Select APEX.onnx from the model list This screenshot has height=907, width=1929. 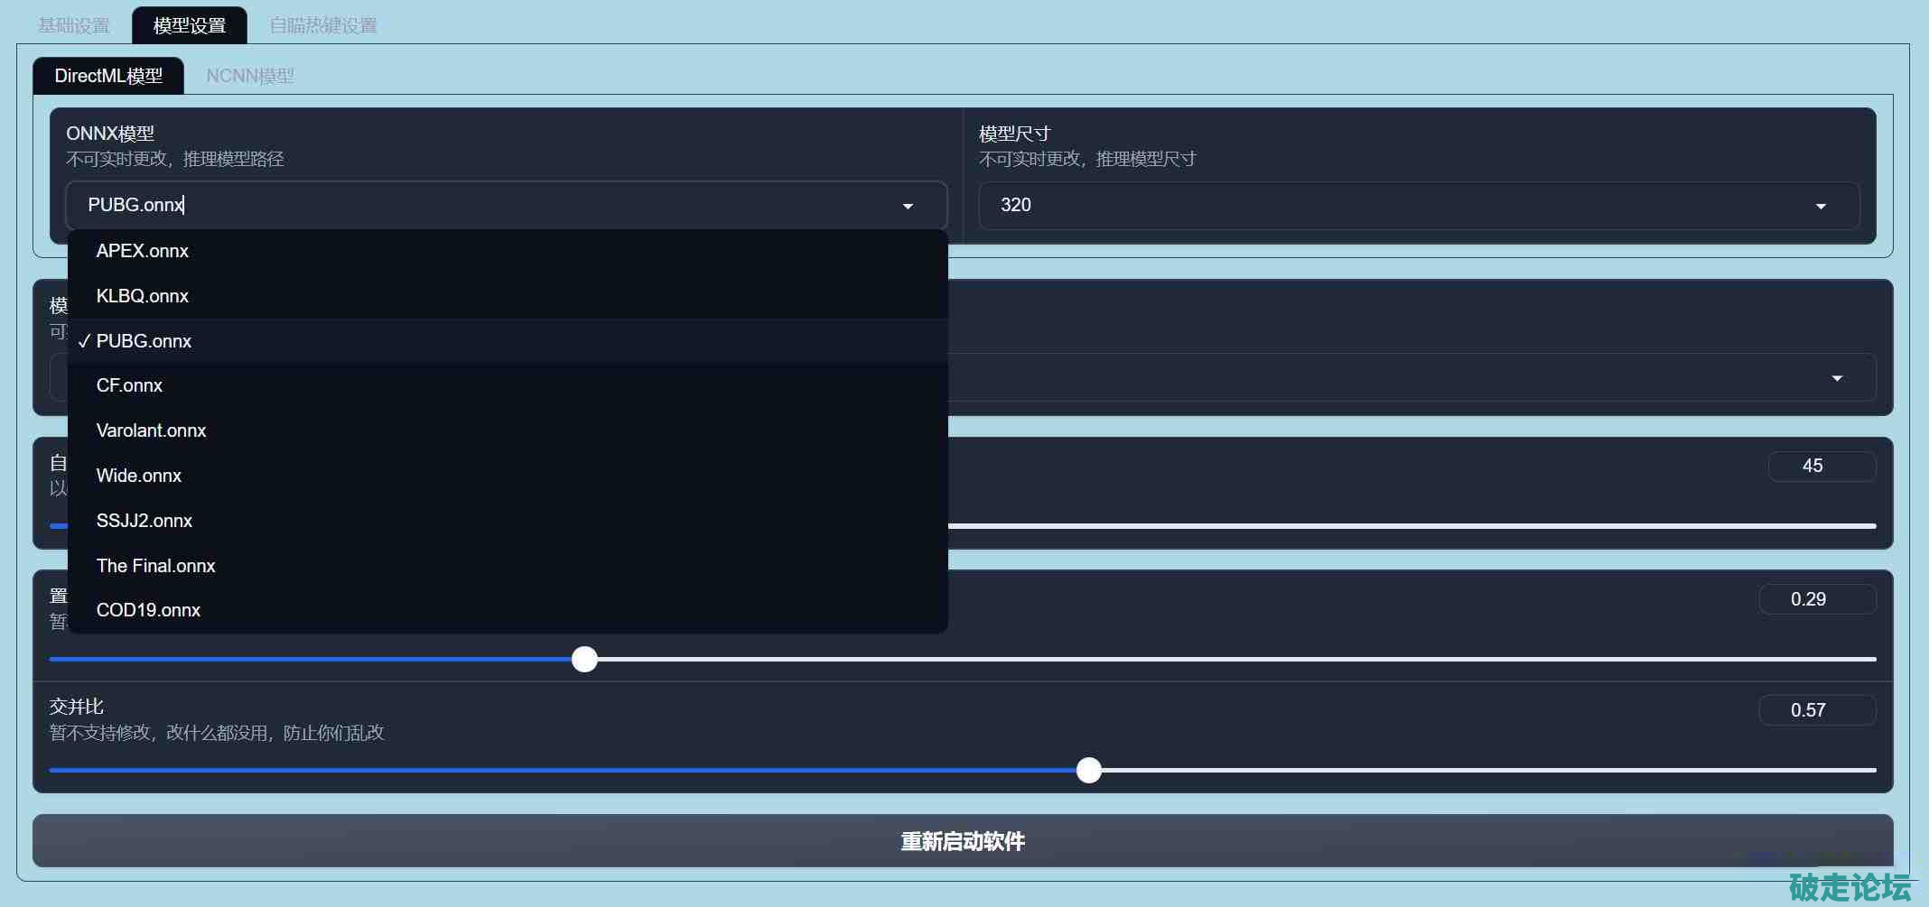point(143,251)
